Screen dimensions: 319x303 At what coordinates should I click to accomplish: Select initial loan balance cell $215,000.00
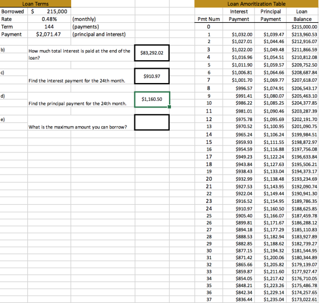point(302,27)
